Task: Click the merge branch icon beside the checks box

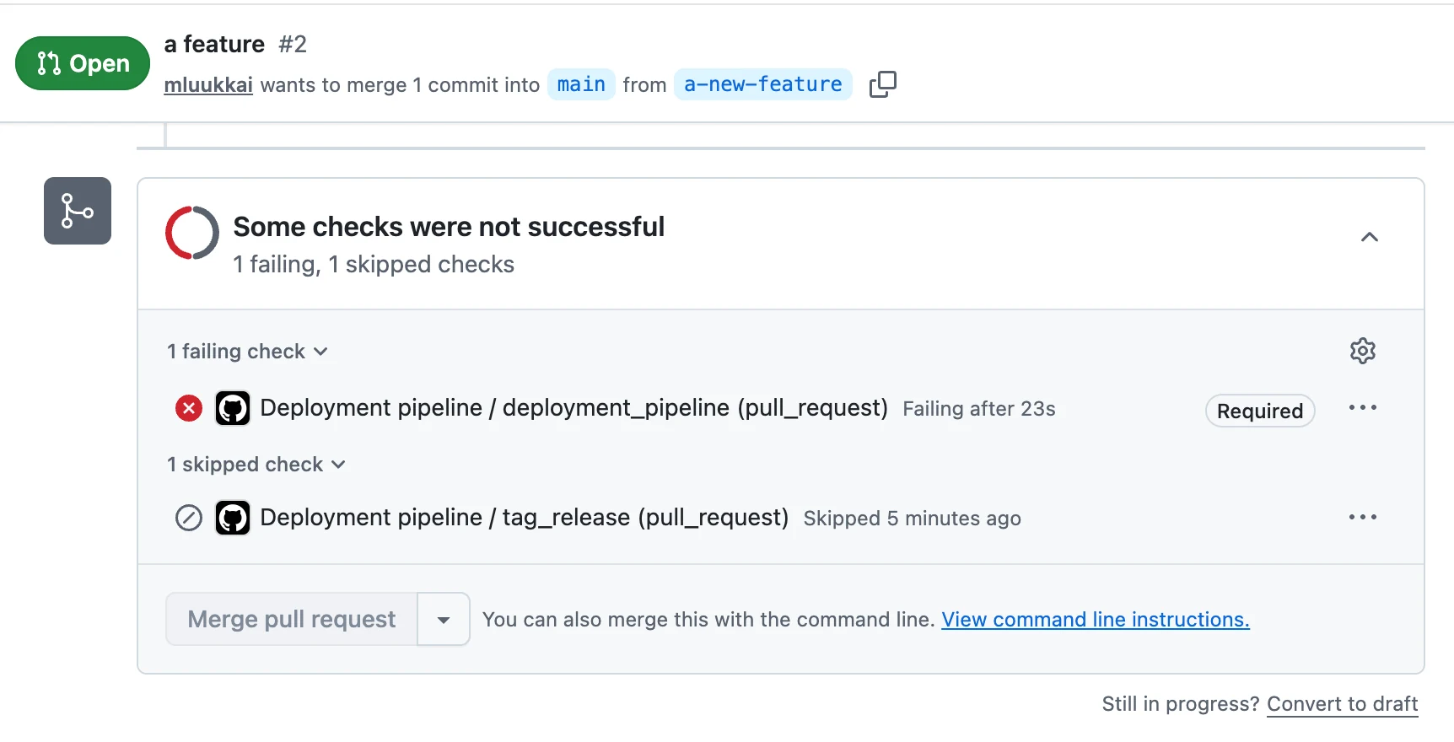Action: [x=78, y=211]
